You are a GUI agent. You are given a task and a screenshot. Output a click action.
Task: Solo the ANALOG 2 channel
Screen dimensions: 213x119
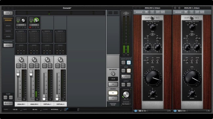coord(31,66)
